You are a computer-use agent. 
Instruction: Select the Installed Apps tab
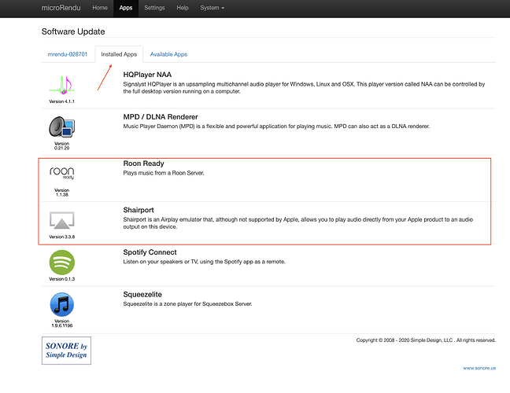point(119,54)
